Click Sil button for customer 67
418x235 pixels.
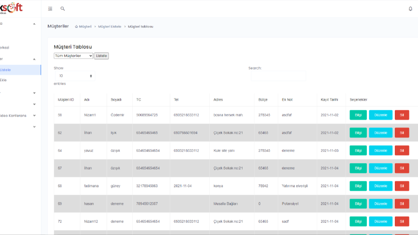402,168
